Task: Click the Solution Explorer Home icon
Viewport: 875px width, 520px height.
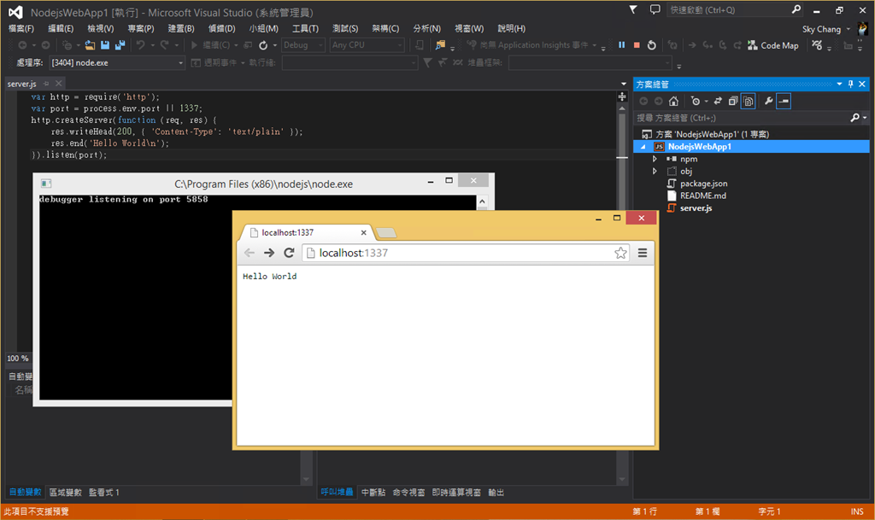Action: (673, 101)
